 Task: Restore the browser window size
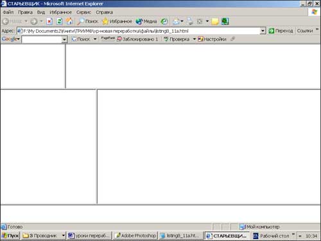pos(309,3)
